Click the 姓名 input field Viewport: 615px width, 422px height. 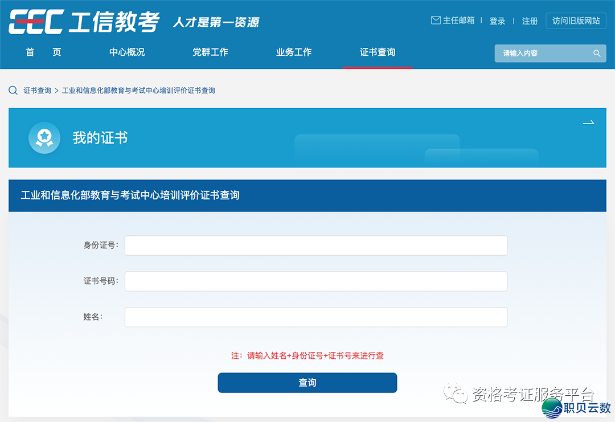coord(315,317)
